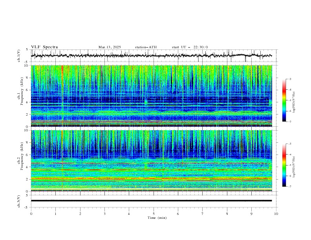Viewport: 311px width, 240px height.
Task: Click the upper colorbar "log(PSD)(V²/Hz)" label
Action: (x=294, y=102)
